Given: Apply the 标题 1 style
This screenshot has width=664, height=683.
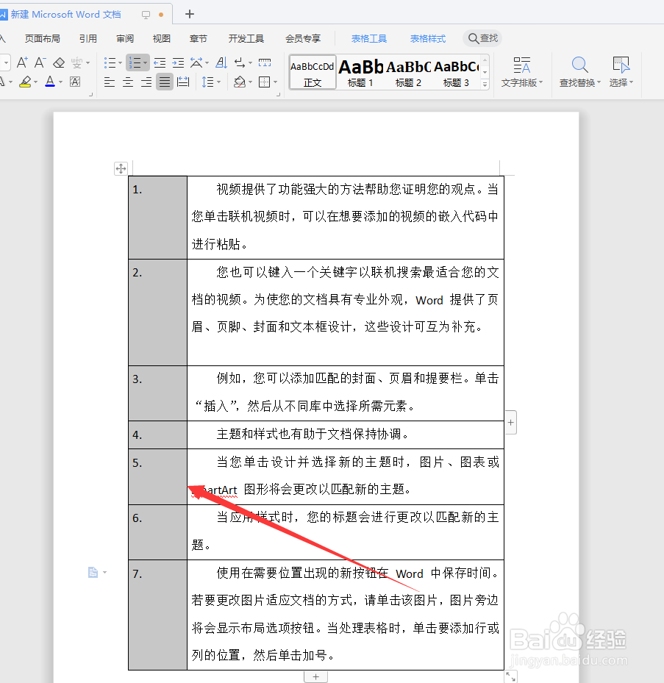Looking at the screenshot, I should click(x=360, y=72).
